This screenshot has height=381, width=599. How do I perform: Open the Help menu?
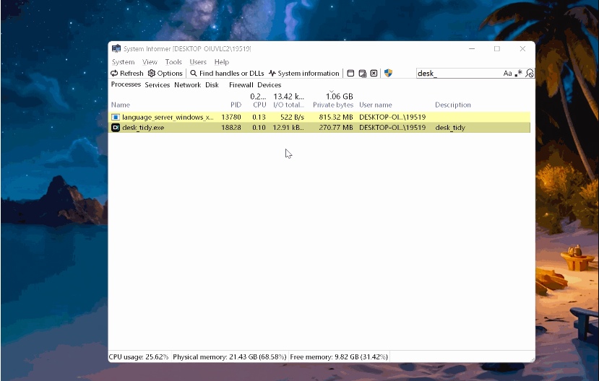(222, 62)
